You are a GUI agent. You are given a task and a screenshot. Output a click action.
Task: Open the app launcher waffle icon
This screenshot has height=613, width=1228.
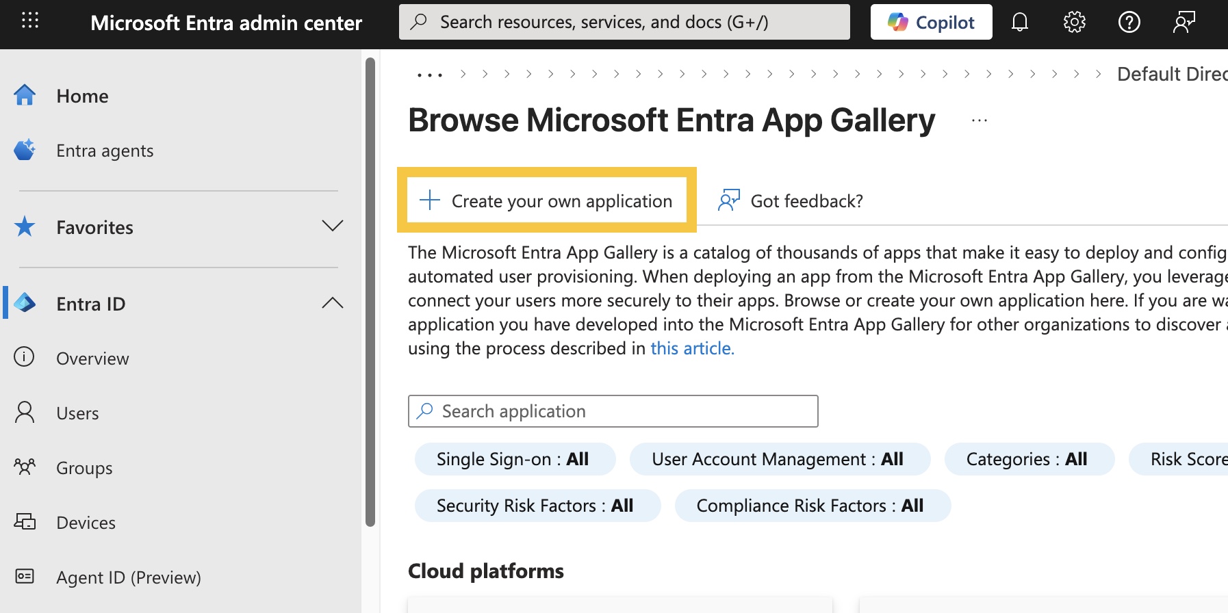[x=30, y=21]
